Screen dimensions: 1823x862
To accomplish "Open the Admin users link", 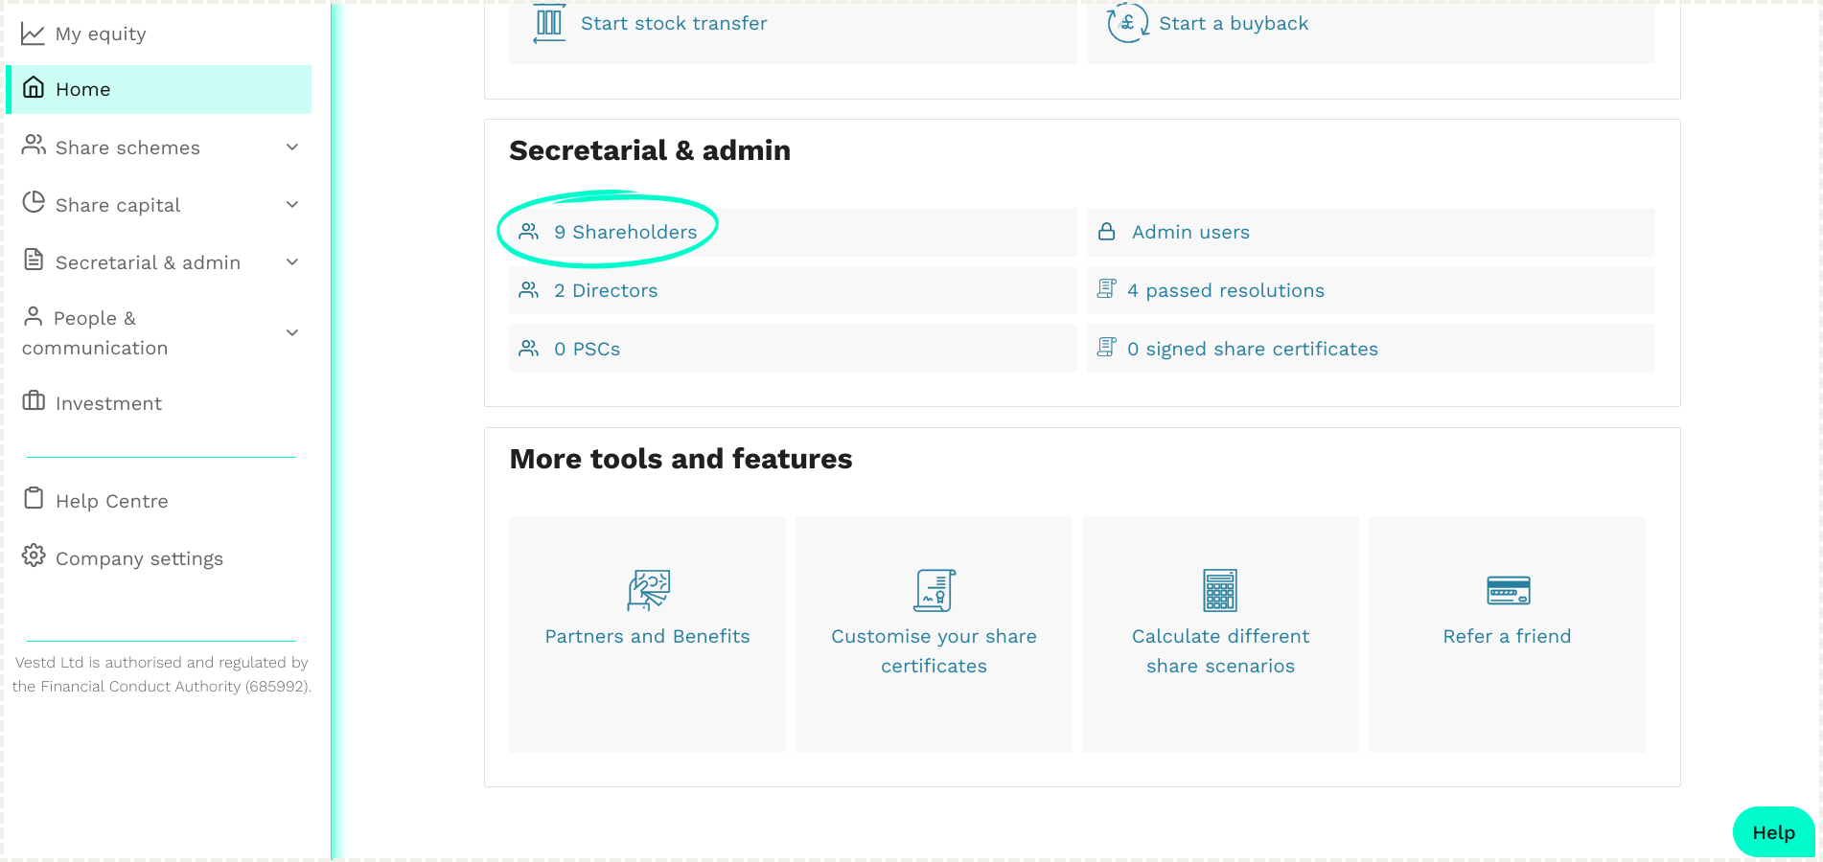I will [x=1190, y=232].
